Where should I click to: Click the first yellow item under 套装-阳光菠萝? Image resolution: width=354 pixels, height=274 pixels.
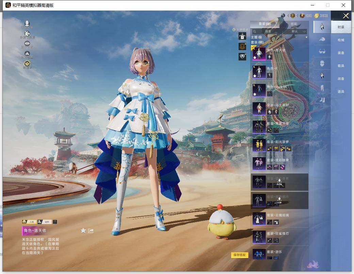(x=270, y=149)
